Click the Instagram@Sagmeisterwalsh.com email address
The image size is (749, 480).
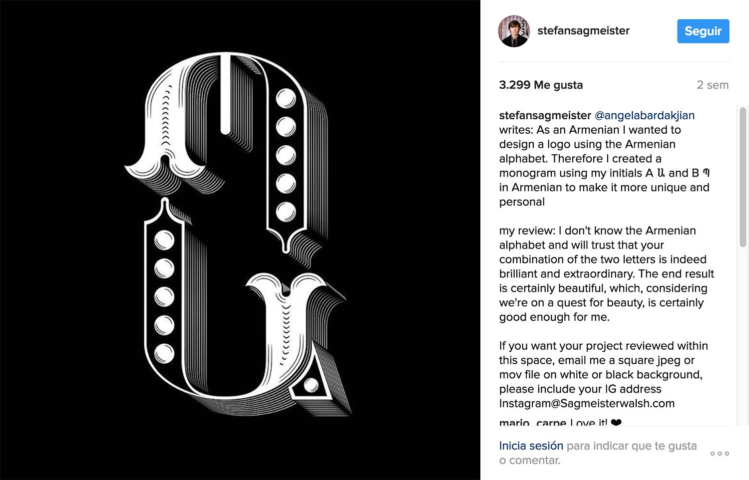click(587, 403)
